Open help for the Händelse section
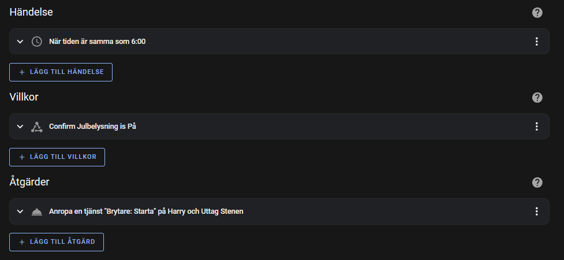564x260 pixels. (x=537, y=12)
